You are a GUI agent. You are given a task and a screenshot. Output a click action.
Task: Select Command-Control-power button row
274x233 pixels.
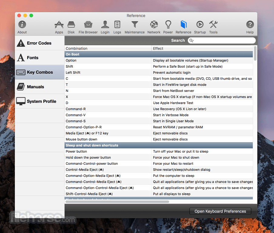click(x=159, y=164)
